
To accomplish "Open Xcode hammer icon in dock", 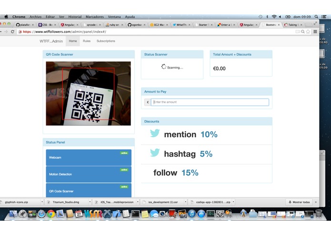I will point(116,214).
